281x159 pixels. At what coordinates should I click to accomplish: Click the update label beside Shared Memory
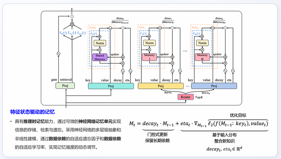click(x=115, y=54)
